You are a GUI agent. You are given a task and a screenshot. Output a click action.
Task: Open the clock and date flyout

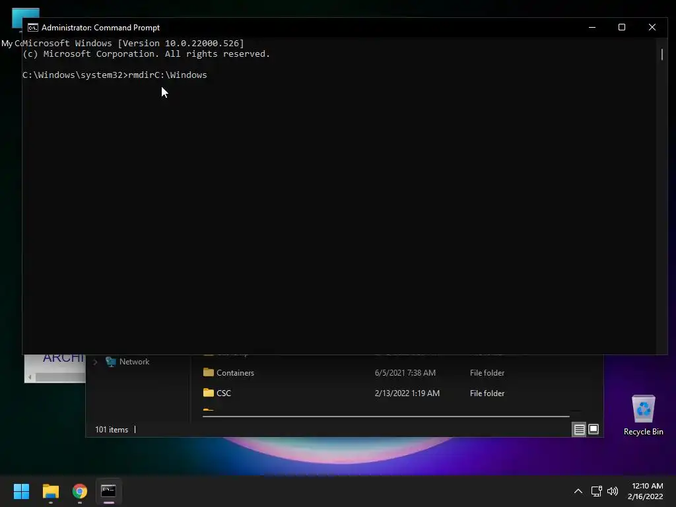[x=646, y=491]
